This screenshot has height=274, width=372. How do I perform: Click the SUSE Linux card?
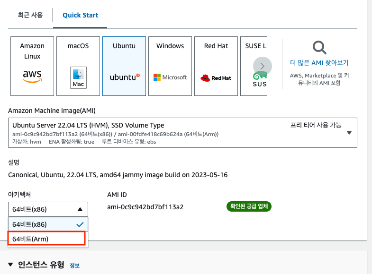[254, 66]
